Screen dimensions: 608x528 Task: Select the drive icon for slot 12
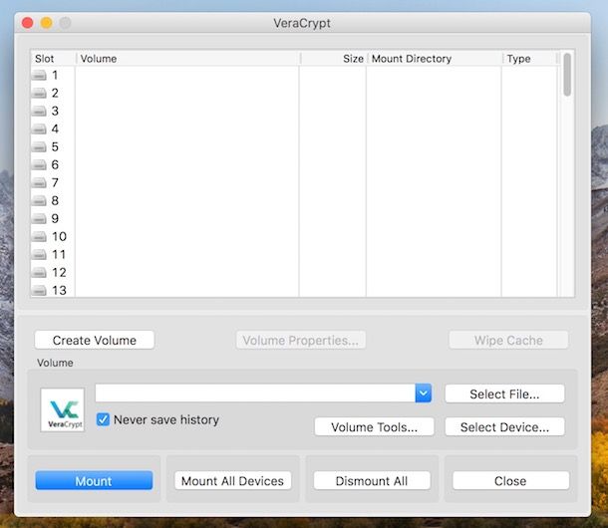39,273
